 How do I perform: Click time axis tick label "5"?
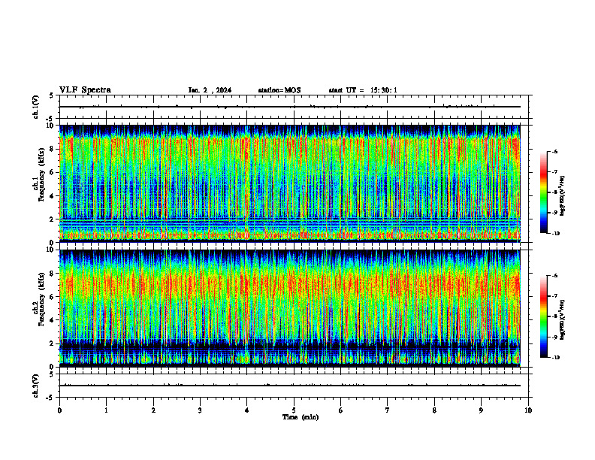point(294,410)
